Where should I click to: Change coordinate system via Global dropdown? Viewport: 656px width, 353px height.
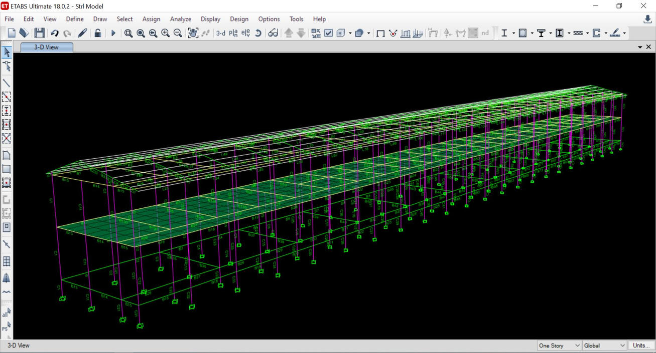coord(604,345)
